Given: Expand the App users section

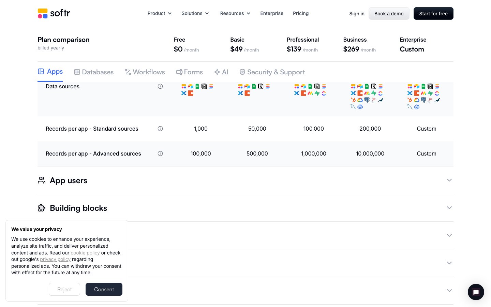Looking at the screenshot, I should [x=449, y=180].
